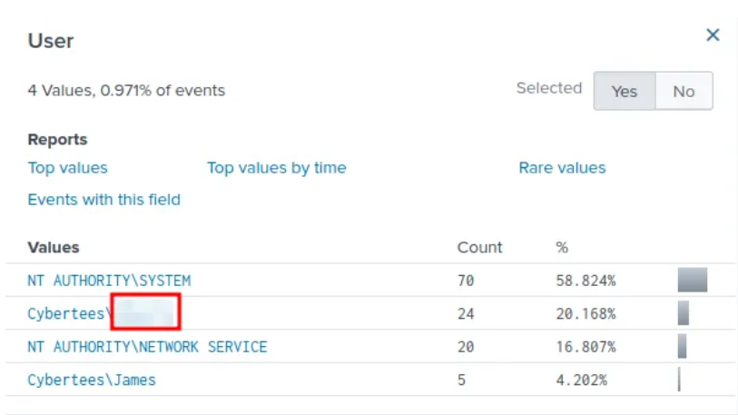Click the 4.202% percentage value
The image size is (738, 415).
[x=581, y=380]
